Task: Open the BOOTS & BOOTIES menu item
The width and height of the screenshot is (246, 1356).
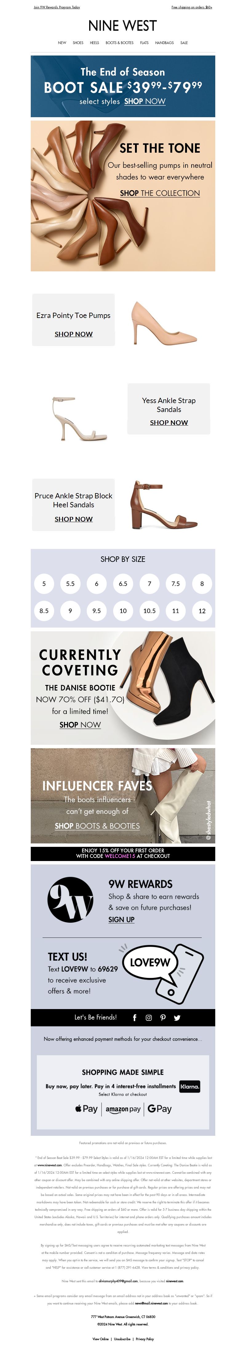Action: point(120,43)
